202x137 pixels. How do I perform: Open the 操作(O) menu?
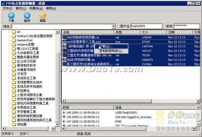pos(21,8)
